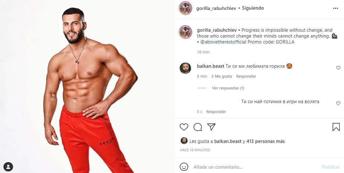Click the @abovetherestofficial mention link
This screenshot has height=173, width=344.
tap(223, 42)
